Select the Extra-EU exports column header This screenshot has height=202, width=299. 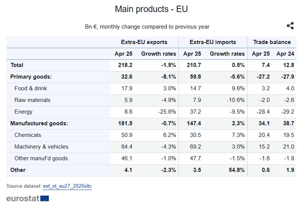pos(144,42)
